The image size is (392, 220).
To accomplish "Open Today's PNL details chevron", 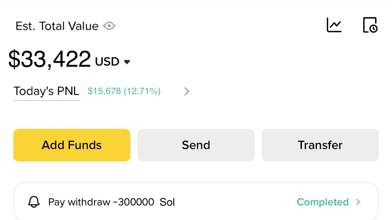I will pos(187,91).
